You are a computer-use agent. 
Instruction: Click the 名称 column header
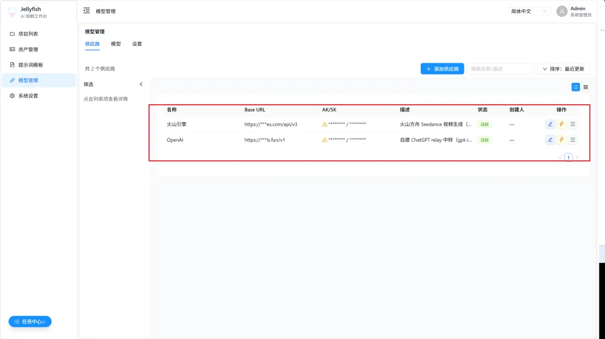point(172,110)
